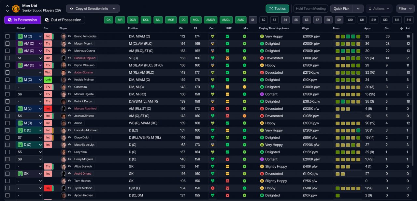Open the Copy of Selection Info view dropdown

coord(93,9)
